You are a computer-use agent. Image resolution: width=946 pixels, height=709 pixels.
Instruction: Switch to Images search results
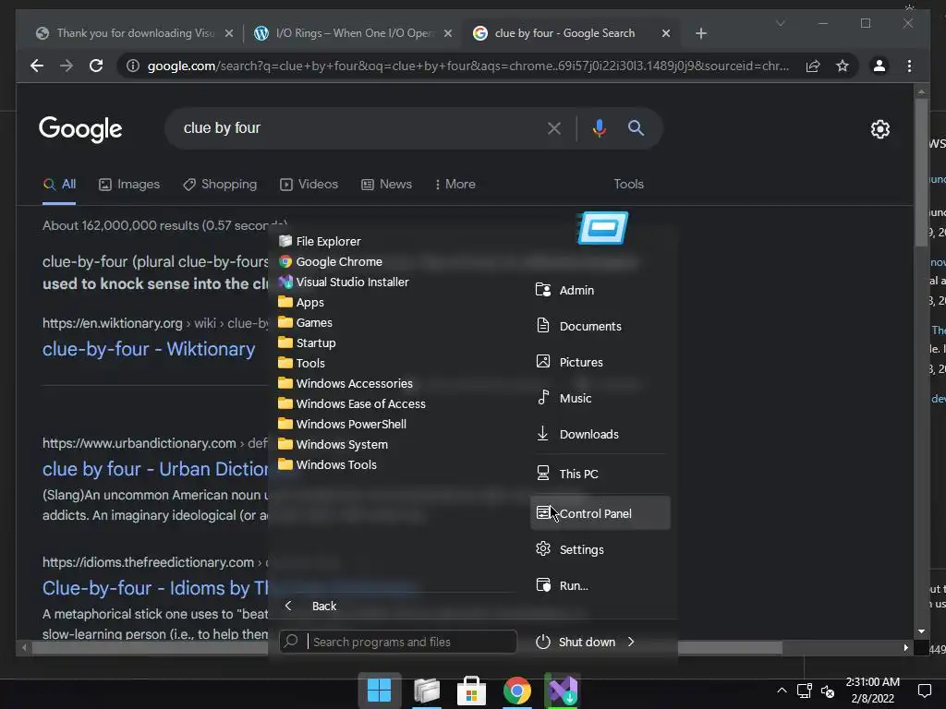[x=129, y=184]
